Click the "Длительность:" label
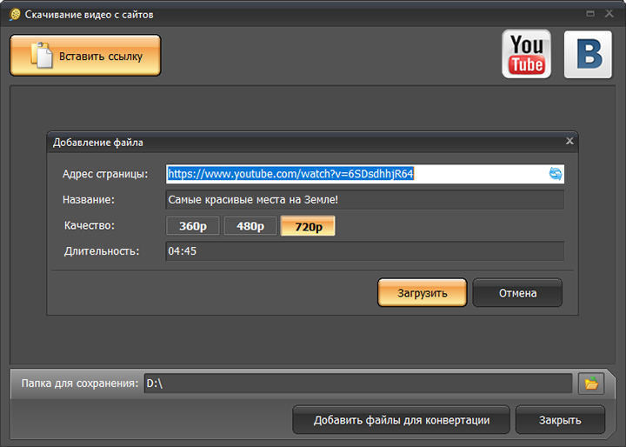 102,251
